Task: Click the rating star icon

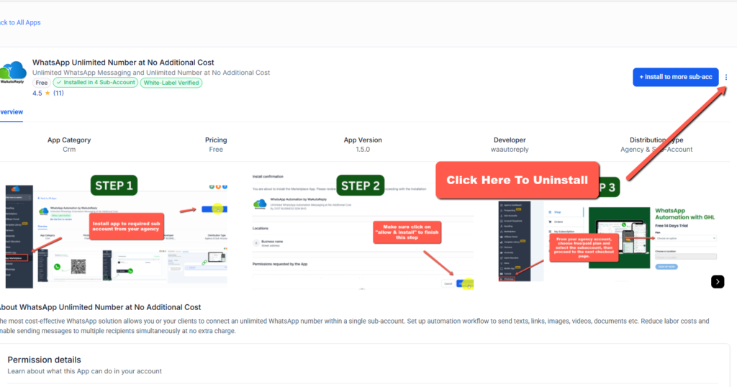Action: click(x=48, y=93)
